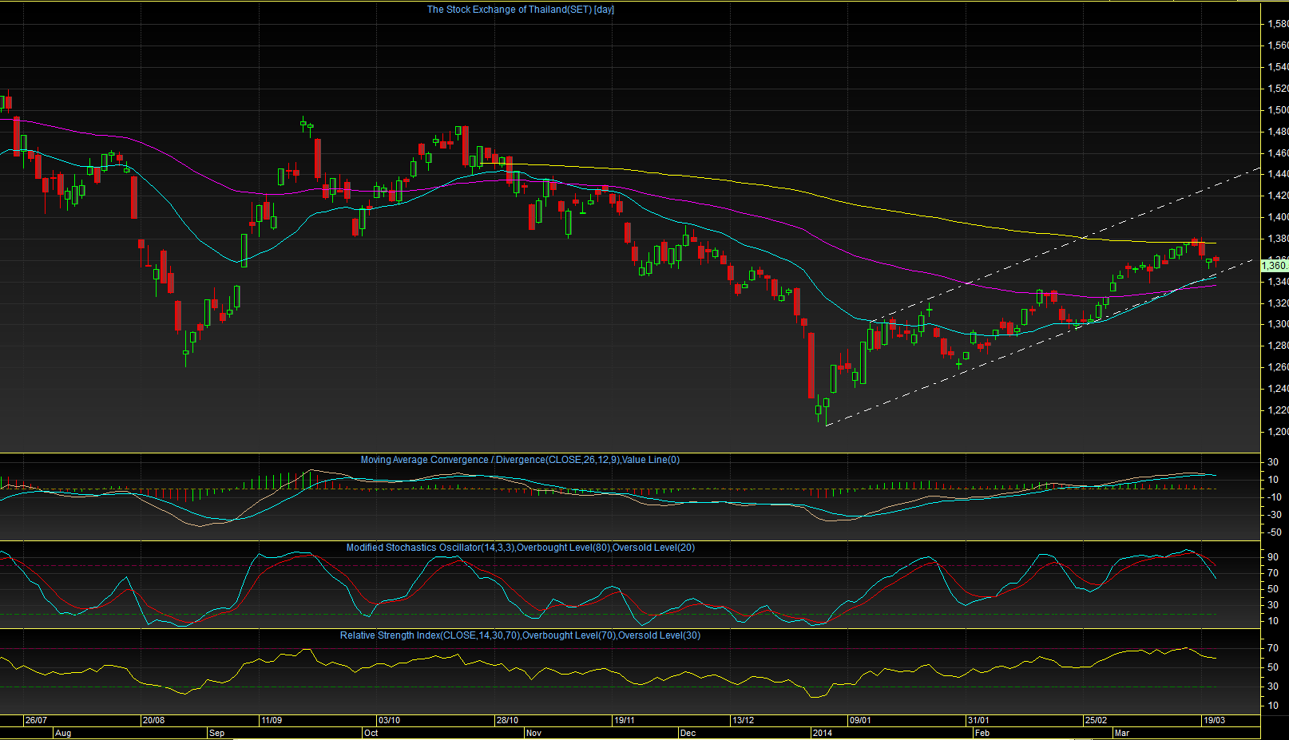Image resolution: width=1289 pixels, height=740 pixels.
Task: Click the '09/01' date label
Action: (860, 720)
